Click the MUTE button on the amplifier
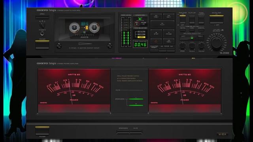 [136, 132]
